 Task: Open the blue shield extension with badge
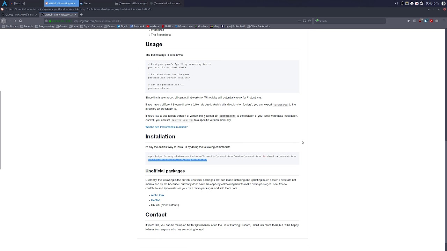point(426,21)
